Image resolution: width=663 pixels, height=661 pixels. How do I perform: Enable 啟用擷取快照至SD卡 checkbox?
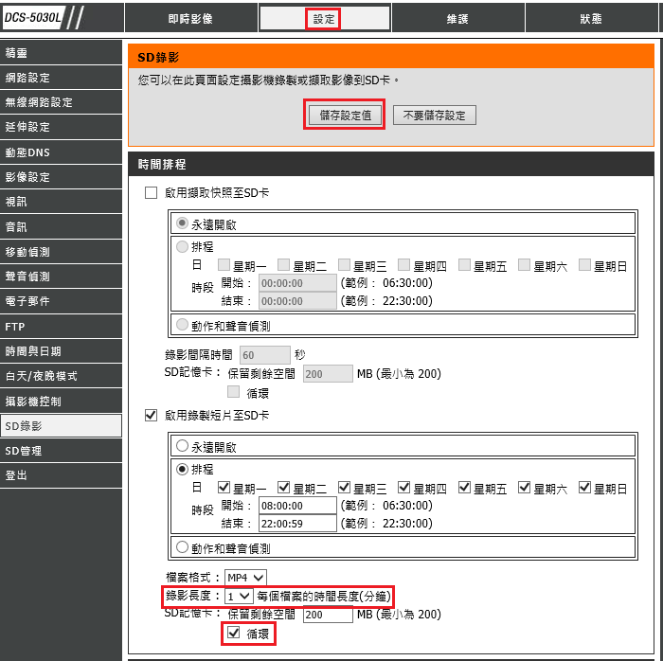(x=151, y=192)
